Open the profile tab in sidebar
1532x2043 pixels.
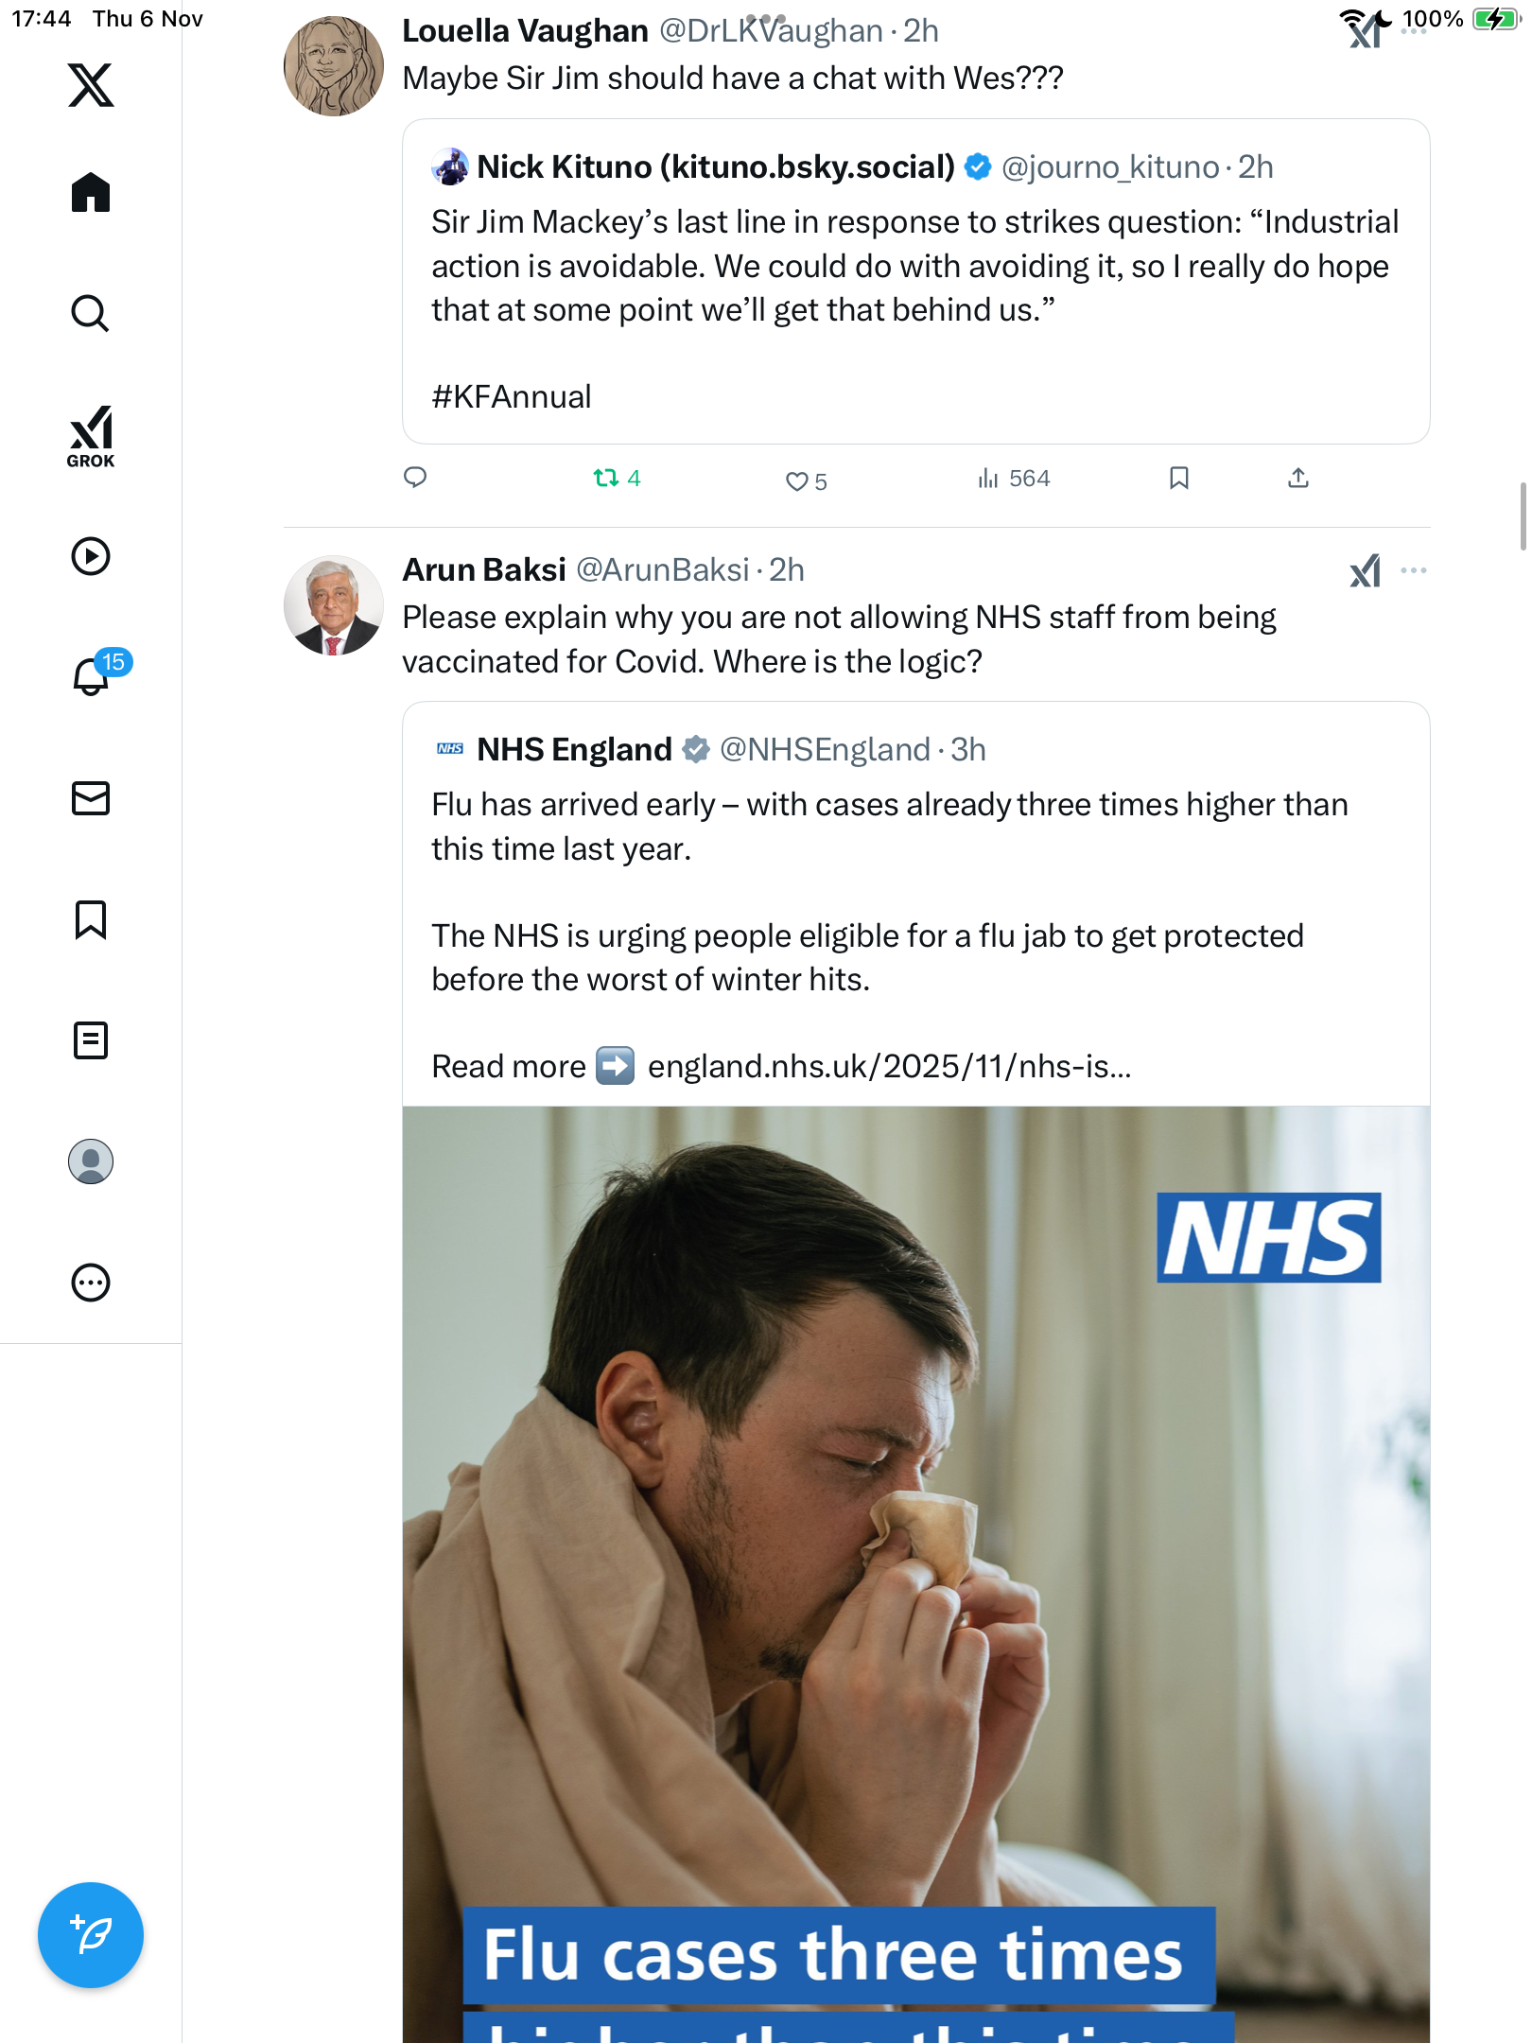coord(91,1161)
